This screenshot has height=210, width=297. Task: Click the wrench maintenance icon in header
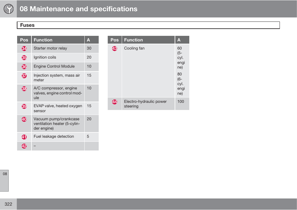tap(8, 9)
